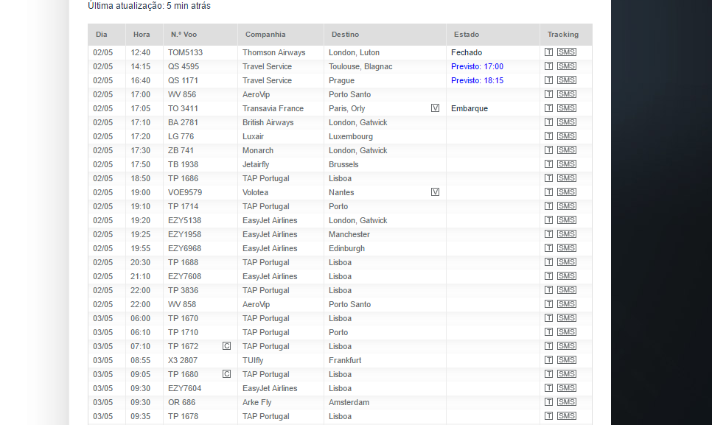Image resolution: width=712 pixels, height=425 pixels.
Task: Click the C icon beside flight TP 1680
Action: tap(226, 374)
